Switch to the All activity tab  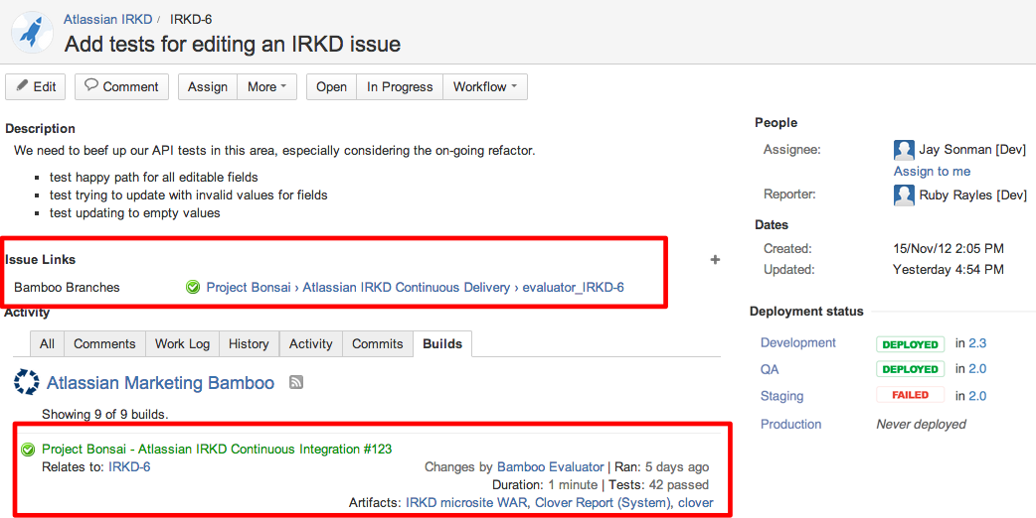[x=47, y=343]
